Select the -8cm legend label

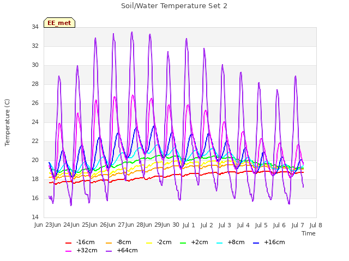124,242
